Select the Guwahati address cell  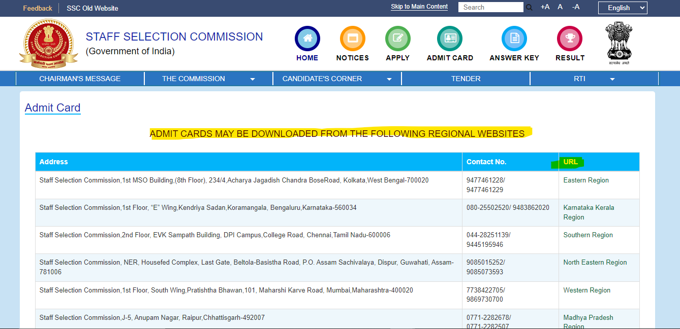click(x=249, y=268)
